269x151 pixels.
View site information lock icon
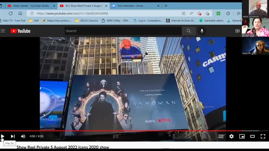pos(32,13)
